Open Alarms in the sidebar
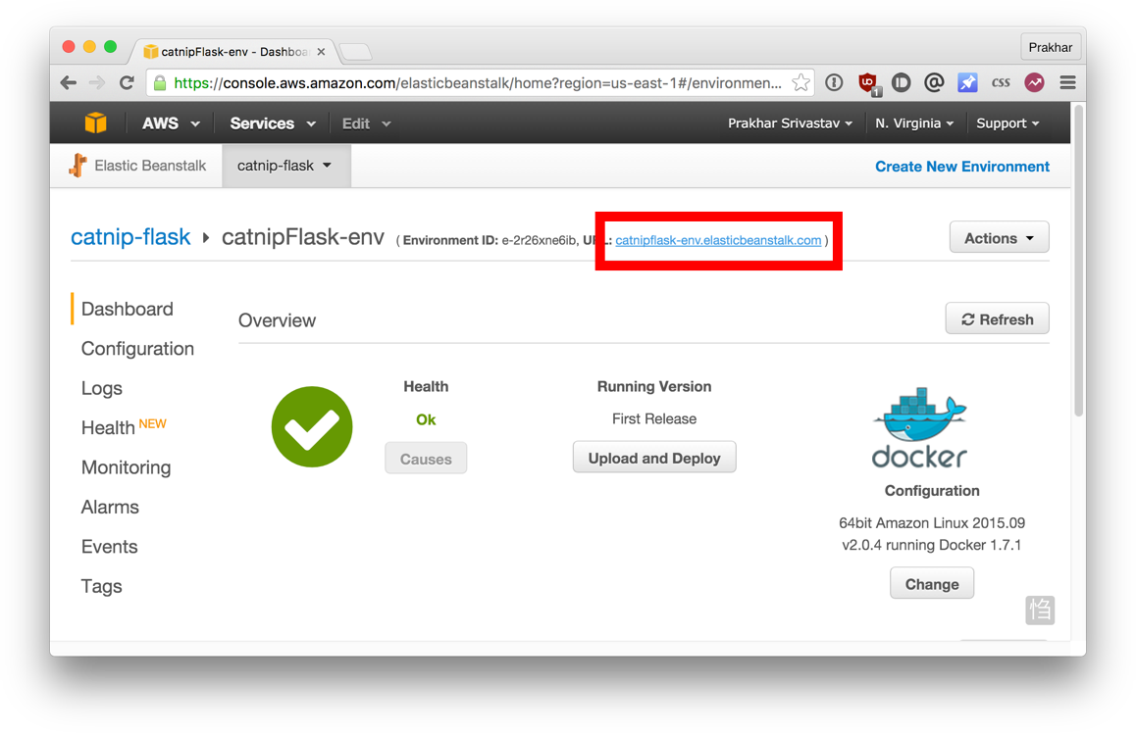This screenshot has width=1136, height=733. [110, 508]
